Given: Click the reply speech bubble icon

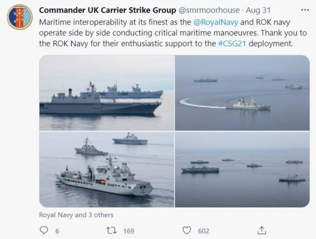Looking at the screenshot, I should (45, 231).
